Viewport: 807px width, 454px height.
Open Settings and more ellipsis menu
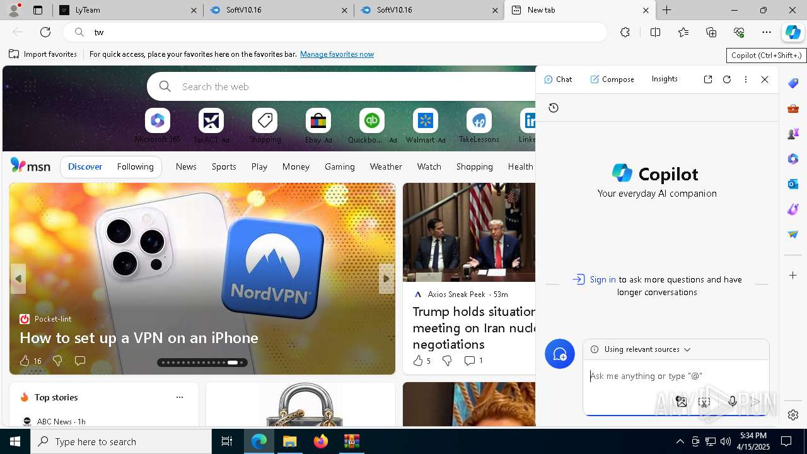(x=767, y=32)
